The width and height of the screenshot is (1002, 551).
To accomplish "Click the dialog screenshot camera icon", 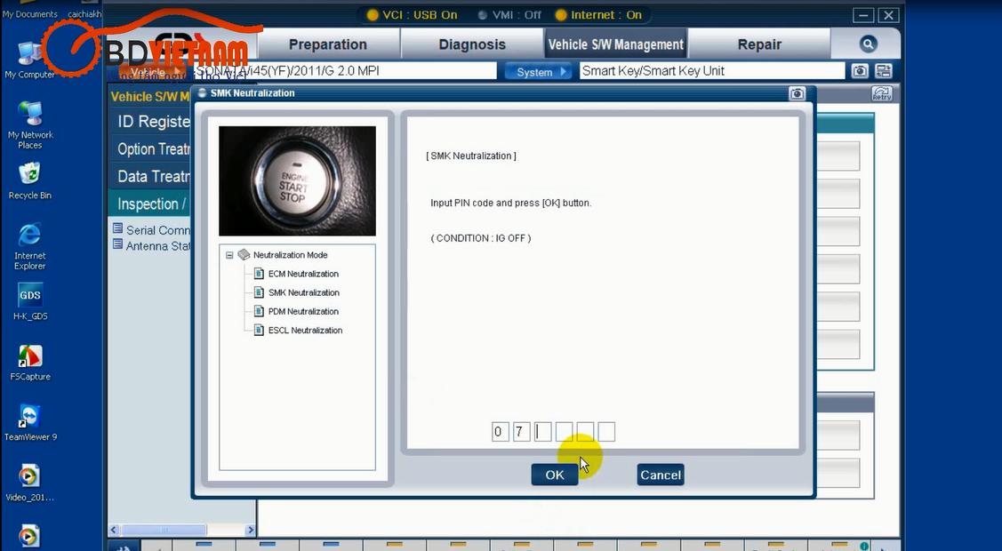I will [x=797, y=94].
